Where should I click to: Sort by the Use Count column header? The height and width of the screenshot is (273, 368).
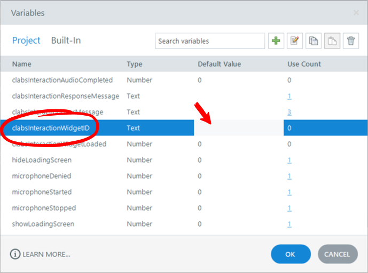[x=304, y=64]
